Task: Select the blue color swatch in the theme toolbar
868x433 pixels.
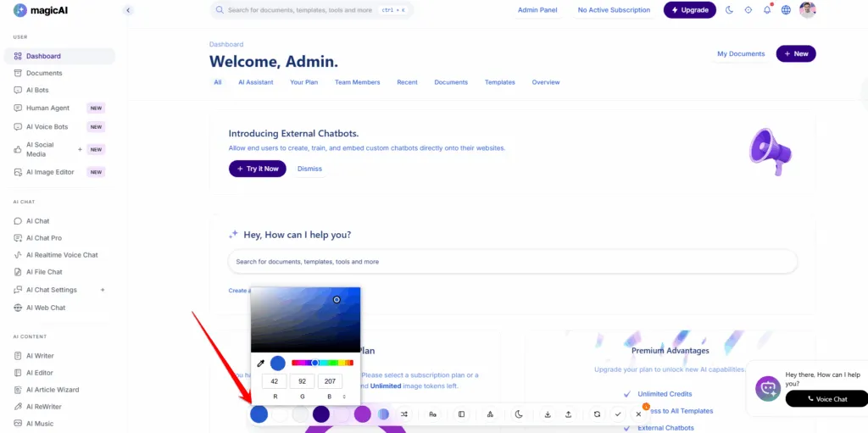Action: point(259,414)
